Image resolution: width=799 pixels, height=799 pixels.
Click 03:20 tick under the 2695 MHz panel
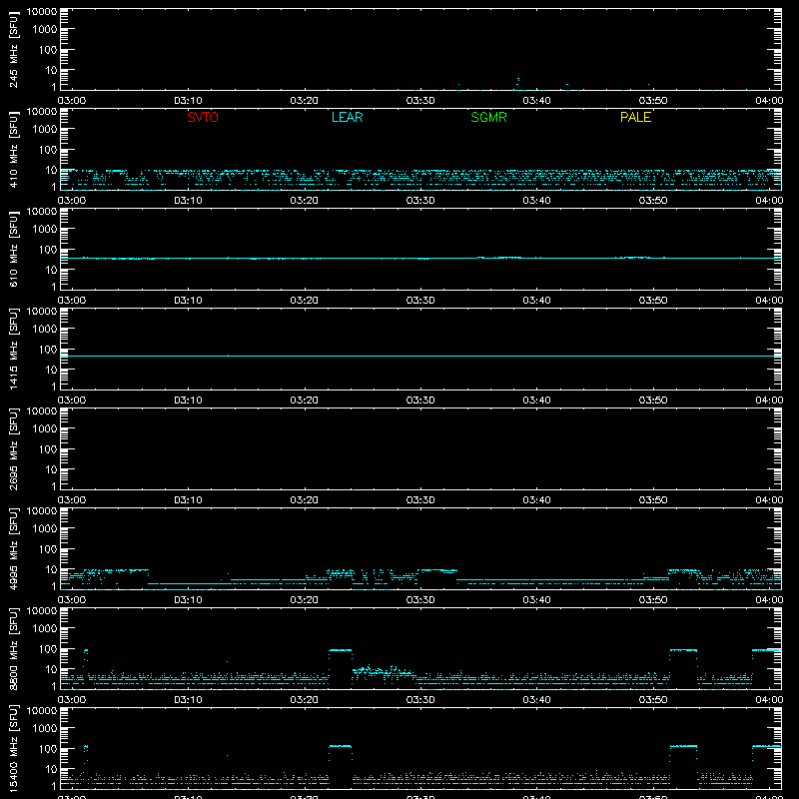coord(305,500)
